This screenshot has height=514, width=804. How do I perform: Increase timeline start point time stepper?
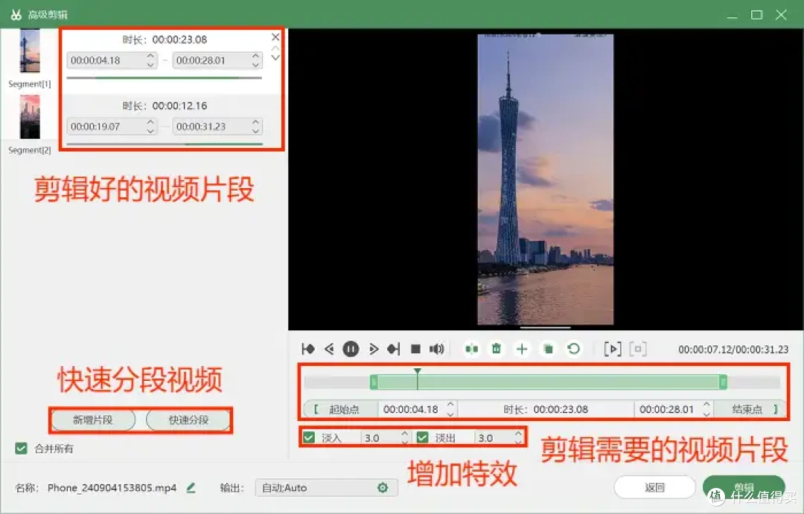tap(450, 405)
